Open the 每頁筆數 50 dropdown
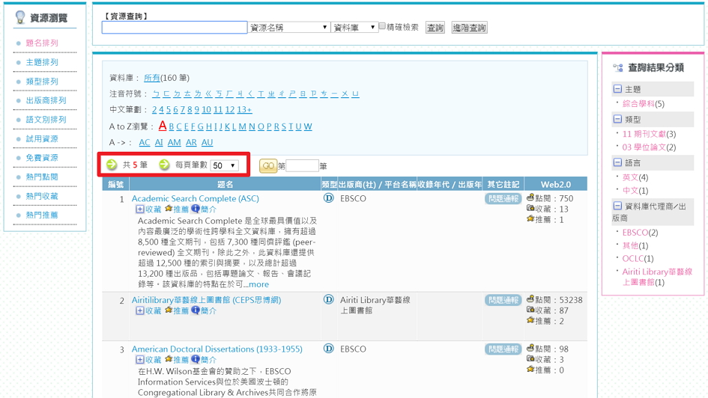 (224, 165)
